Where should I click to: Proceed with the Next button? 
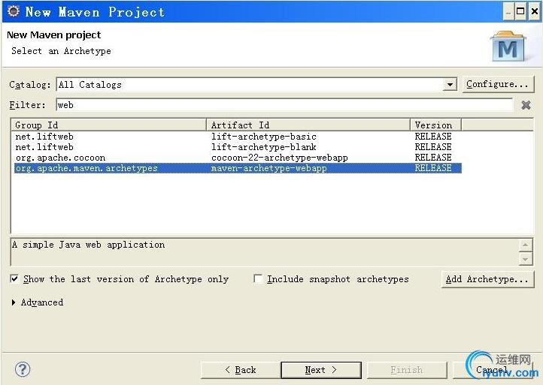(321, 370)
